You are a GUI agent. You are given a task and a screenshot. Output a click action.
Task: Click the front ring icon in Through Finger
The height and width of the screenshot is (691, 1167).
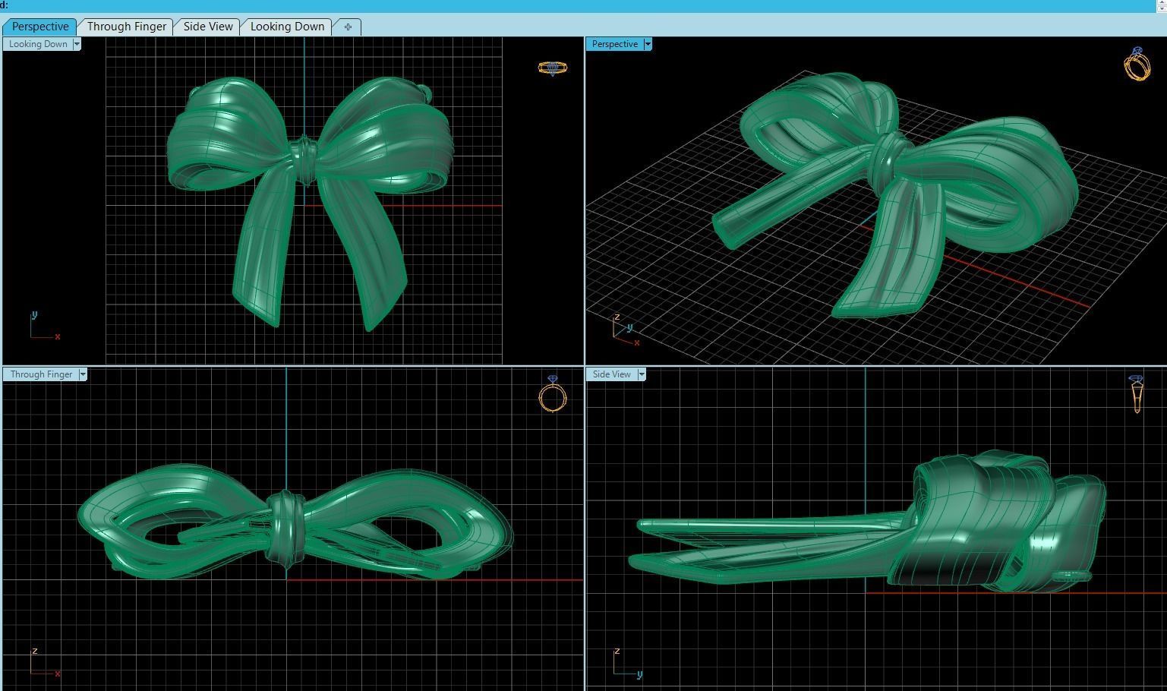[x=553, y=393]
